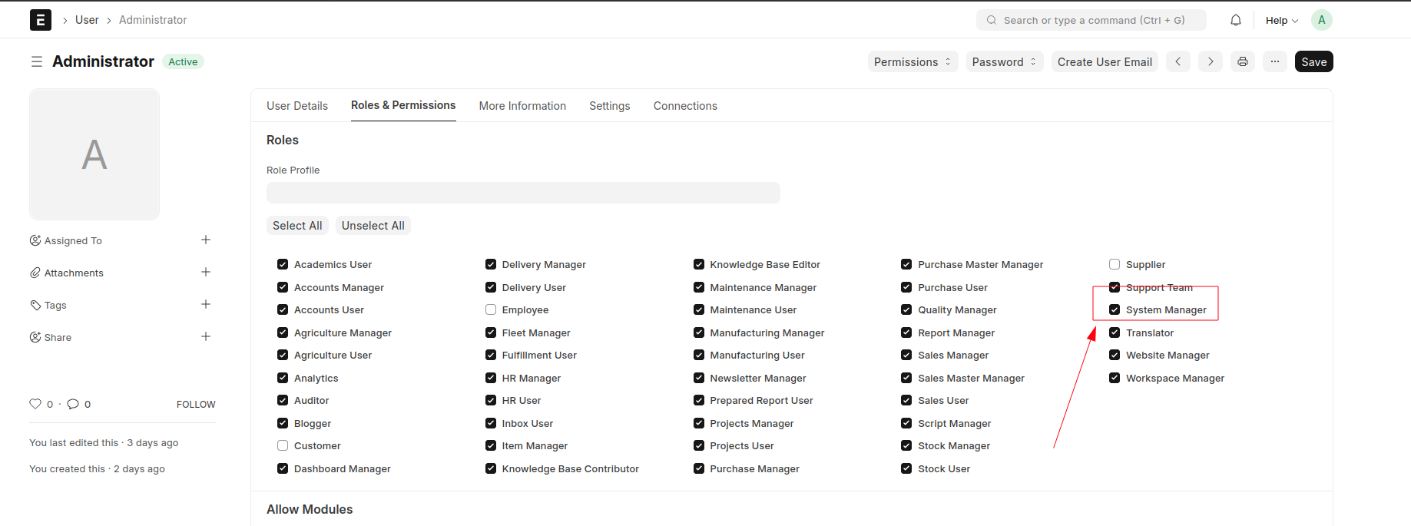This screenshot has height=526, width=1411.
Task: Click the heart like icon
Action: click(x=35, y=404)
